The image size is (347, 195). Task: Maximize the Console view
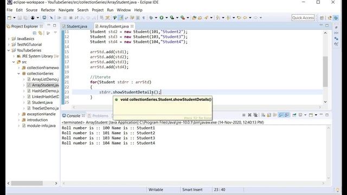[327, 115]
